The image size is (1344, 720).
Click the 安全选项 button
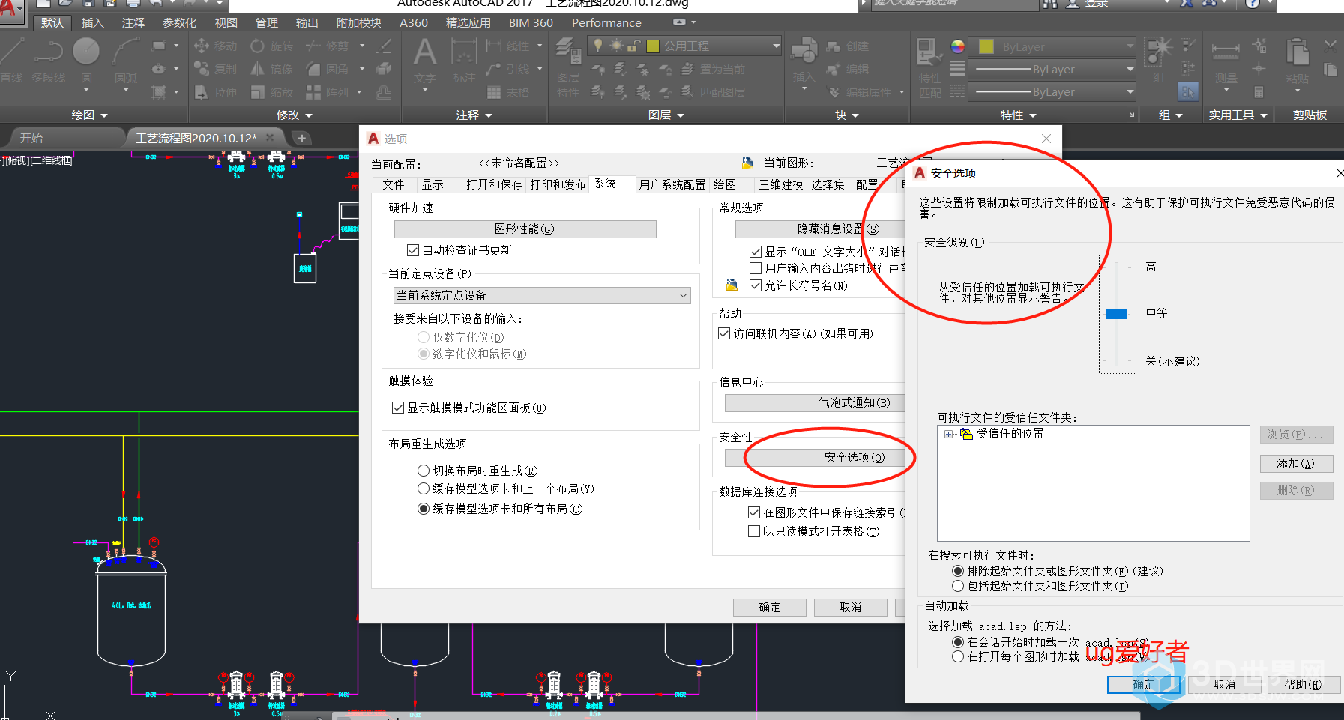point(816,457)
